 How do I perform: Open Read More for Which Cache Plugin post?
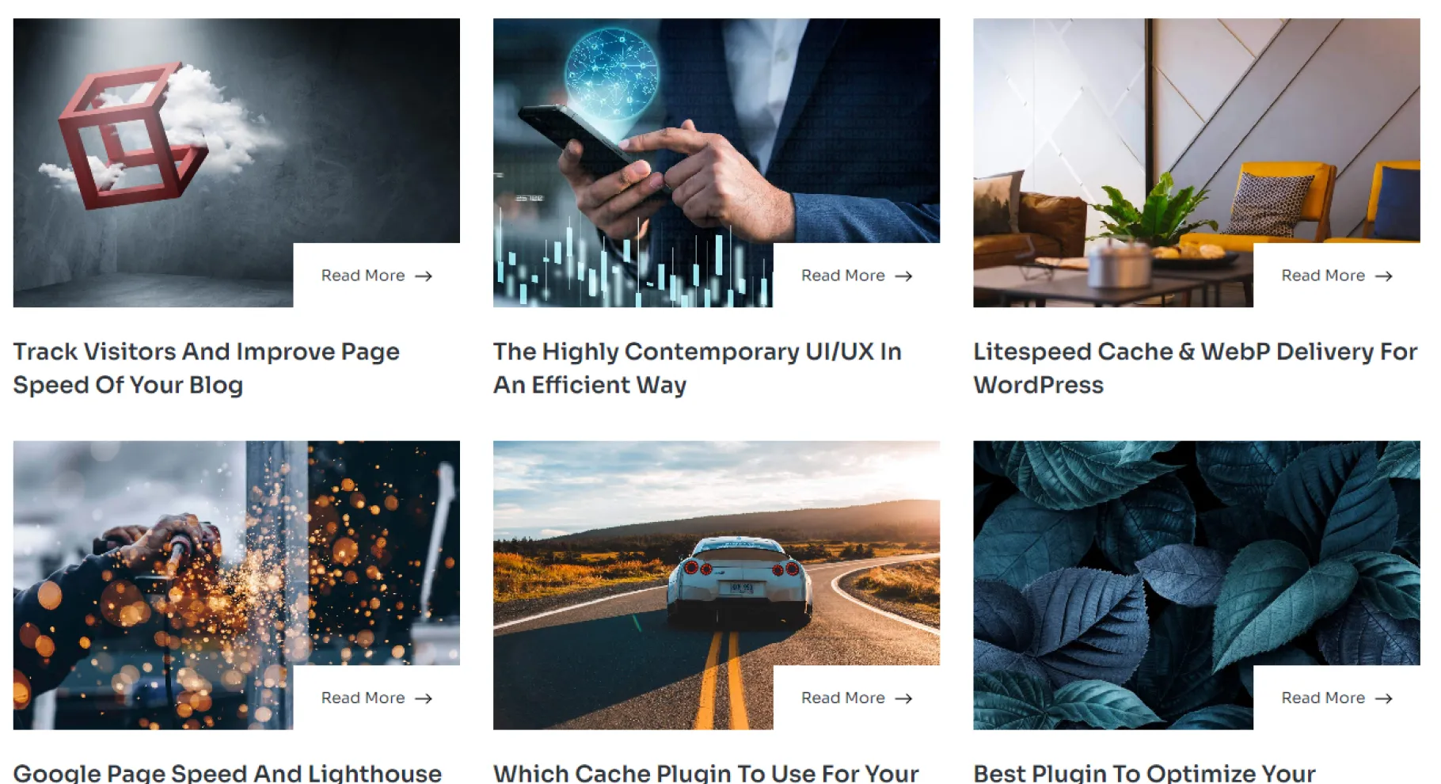click(857, 698)
